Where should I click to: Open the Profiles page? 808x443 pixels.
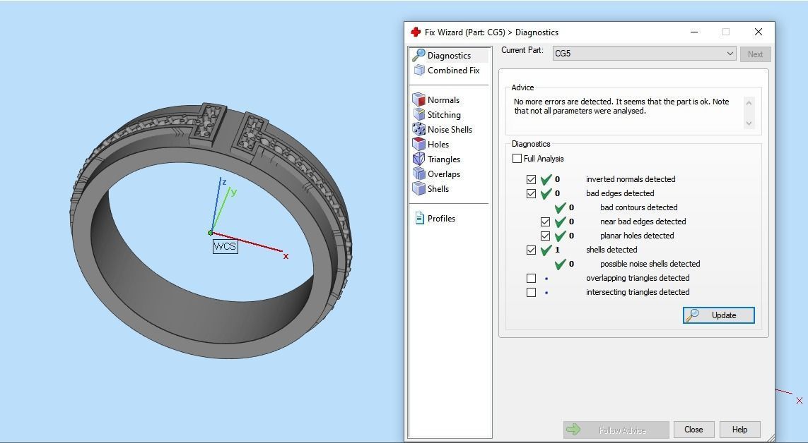pyautogui.click(x=441, y=219)
